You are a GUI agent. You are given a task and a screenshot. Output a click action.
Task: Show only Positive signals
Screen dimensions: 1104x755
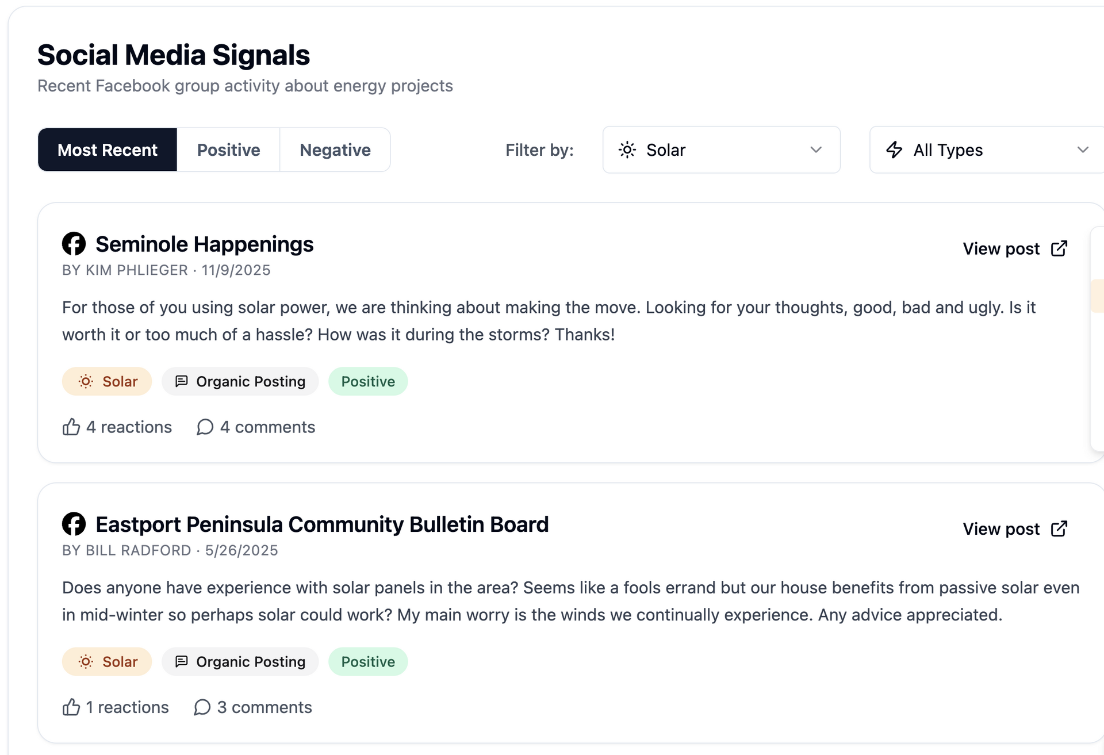[x=228, y=150]
